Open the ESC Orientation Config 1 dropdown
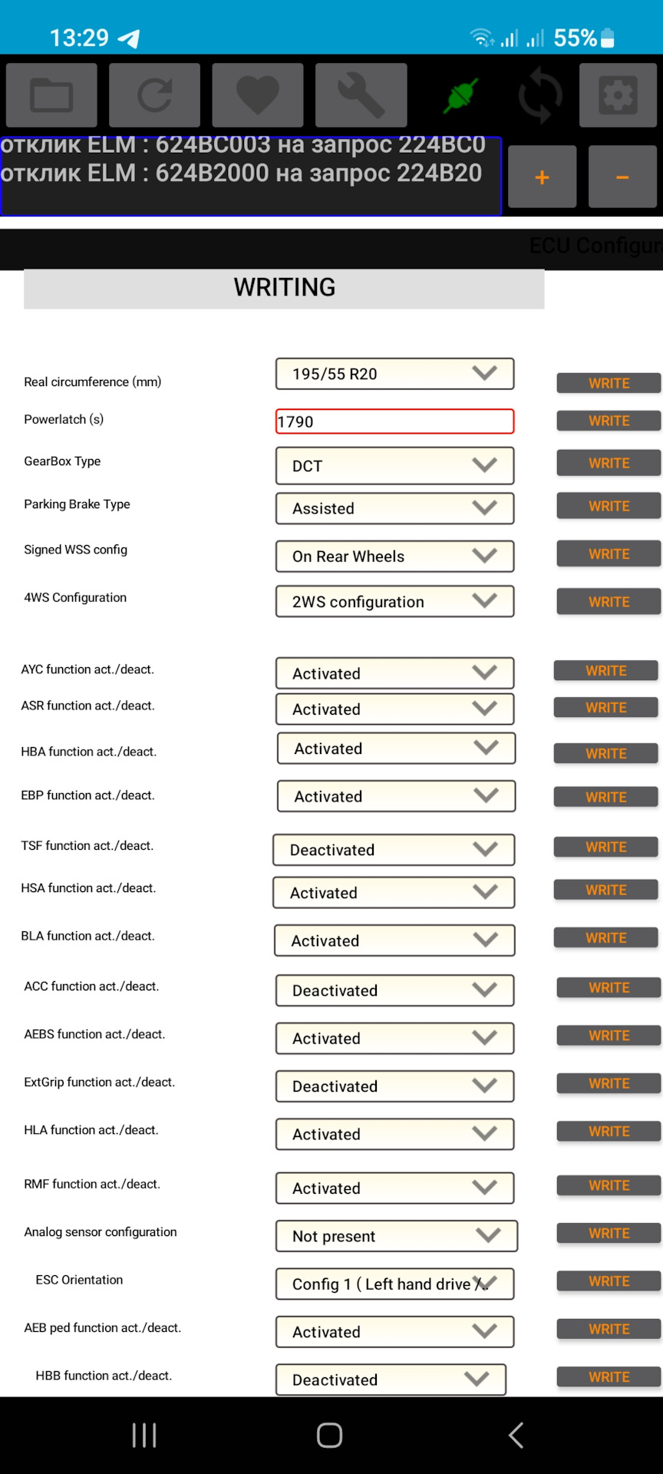Viewport: 663px width, 1474px height. 394,1284
